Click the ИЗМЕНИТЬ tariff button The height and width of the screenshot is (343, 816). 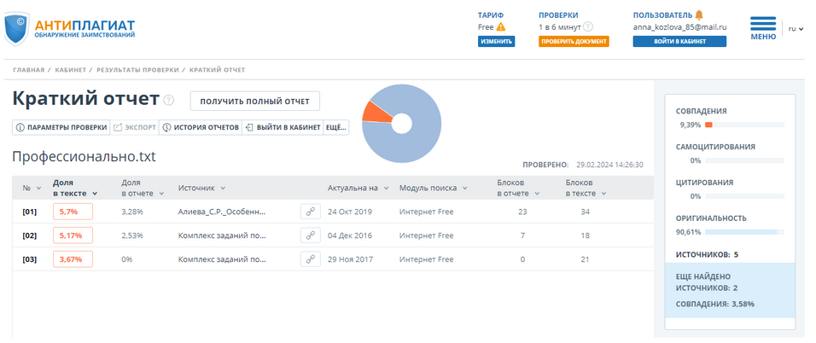click(496, 42)
